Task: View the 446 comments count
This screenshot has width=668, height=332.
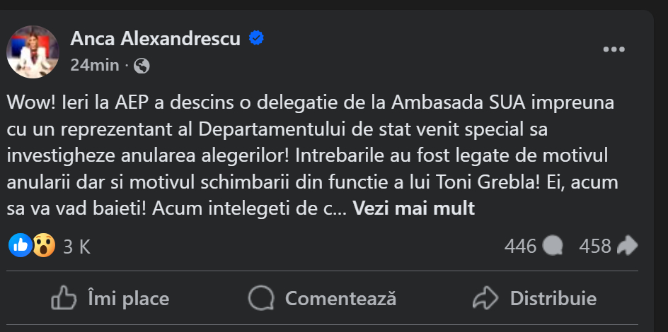Action: pos(520,246)
